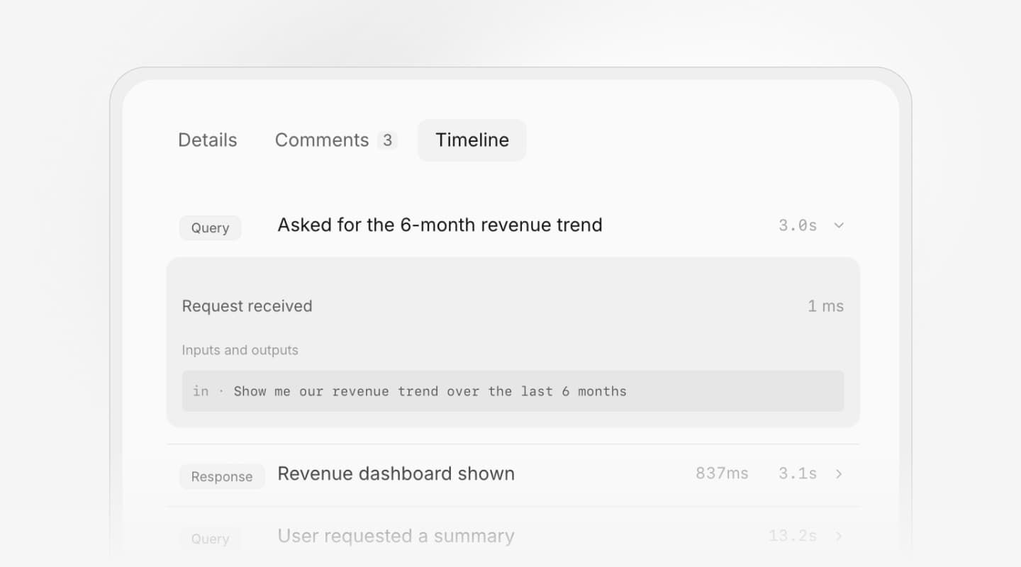Click the Query tag beside revenue trend
Viewport: 1021px width, 567px height.
click(210, 228)
